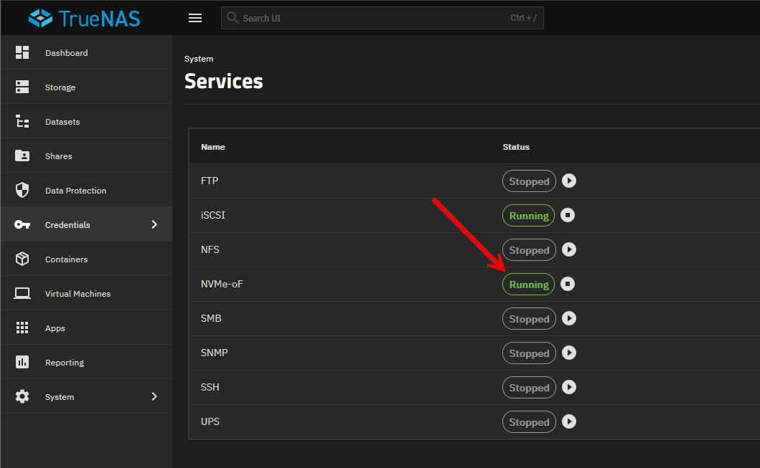The height and width of the screenshot is (468, 760).
Task: Click the UPS service name
Action: coord(210,421)
